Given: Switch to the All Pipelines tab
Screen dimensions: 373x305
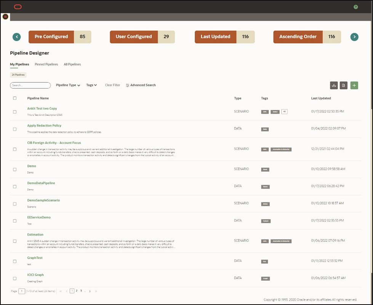Looking at the screenshot, I should pyautogui.click(x=72, y=64).
